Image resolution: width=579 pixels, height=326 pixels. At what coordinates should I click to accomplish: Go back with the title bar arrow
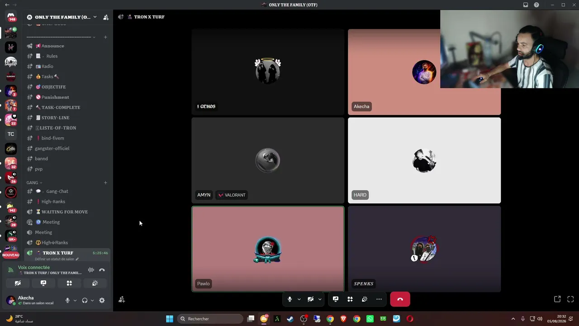click(x=7, y=5)
